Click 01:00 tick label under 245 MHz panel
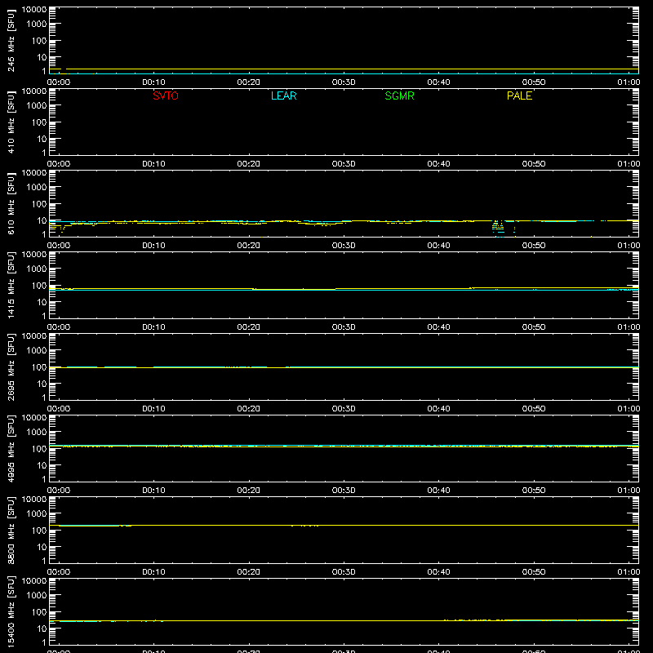Screen dimensions: 653x653 [x=629, y=82]
